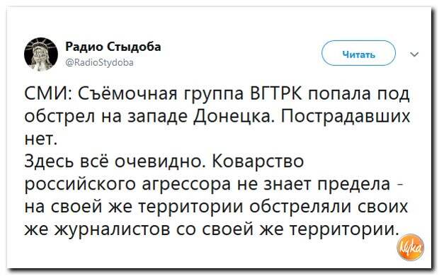Image resolution: width=439 pixels, height=276 pixels.
Task: Click the word обстреляли in the tweet
Action: click(302, 207)
